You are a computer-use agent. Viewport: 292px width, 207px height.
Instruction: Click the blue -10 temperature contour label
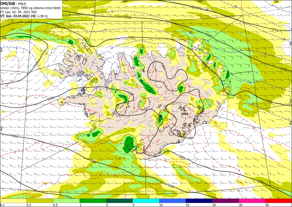235,6
